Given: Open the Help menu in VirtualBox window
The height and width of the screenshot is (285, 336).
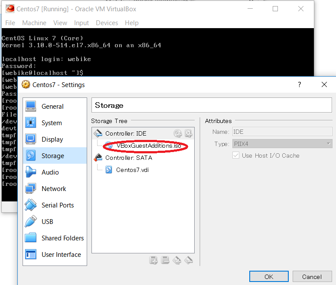Looking at the screenshot, I should pyautogui.click(x=132, y=23).
